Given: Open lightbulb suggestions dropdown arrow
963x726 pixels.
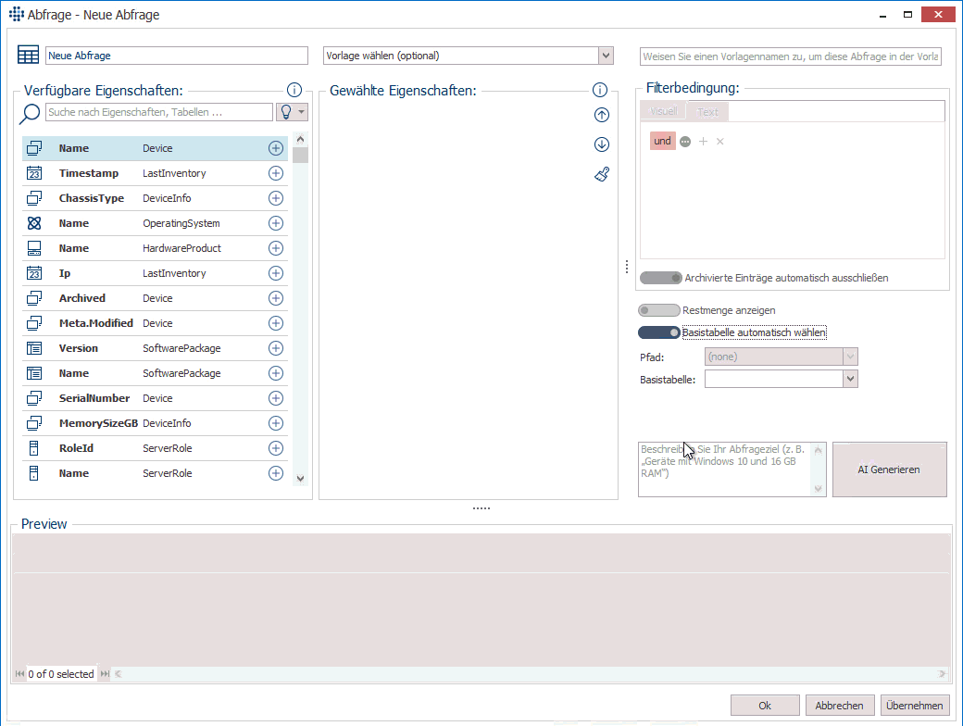Looking at the screenshot, I should [x=301, y=112].
